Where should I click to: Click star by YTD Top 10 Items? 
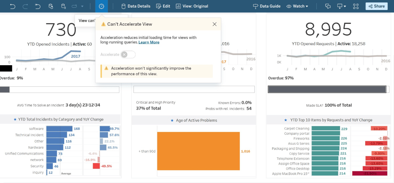pos(285,120)
